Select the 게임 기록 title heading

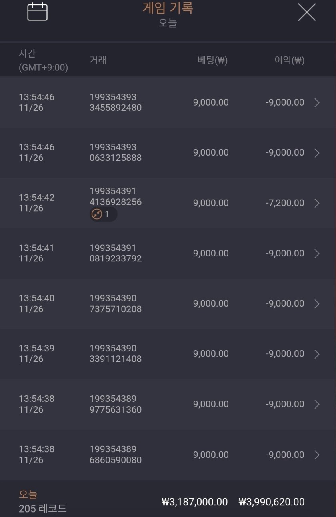click(168, 8)
